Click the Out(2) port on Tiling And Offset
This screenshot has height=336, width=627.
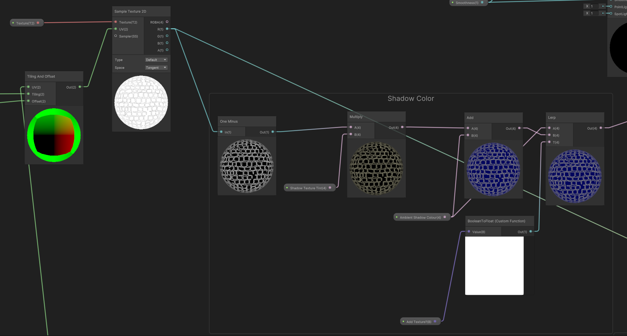point(80,87)
